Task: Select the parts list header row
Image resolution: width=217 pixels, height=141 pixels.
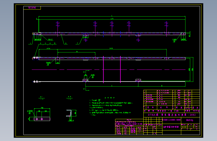Action: click(x=172, y=108)
